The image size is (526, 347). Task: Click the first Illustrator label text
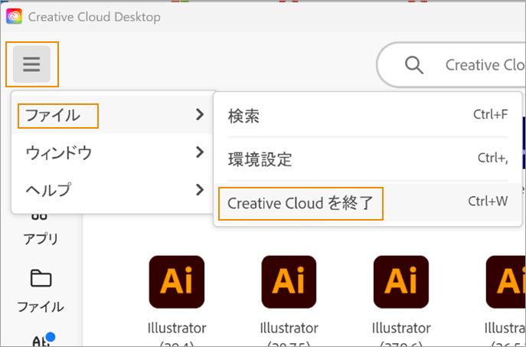pos(177,328)
